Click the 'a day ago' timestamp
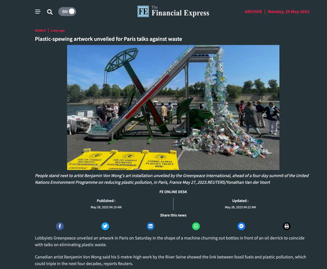This screenshot has width=327, height=269. click(x=58, y=31)
